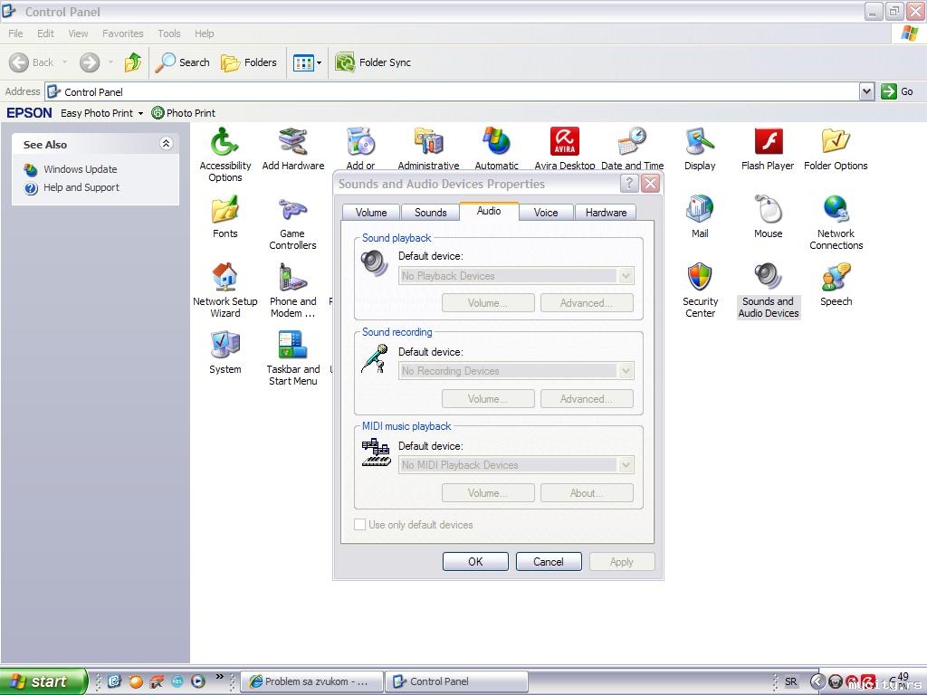The width and height of the screenshot is (927, 695).
Task: Switch to the Sounds tab
Action: [430, 212]
